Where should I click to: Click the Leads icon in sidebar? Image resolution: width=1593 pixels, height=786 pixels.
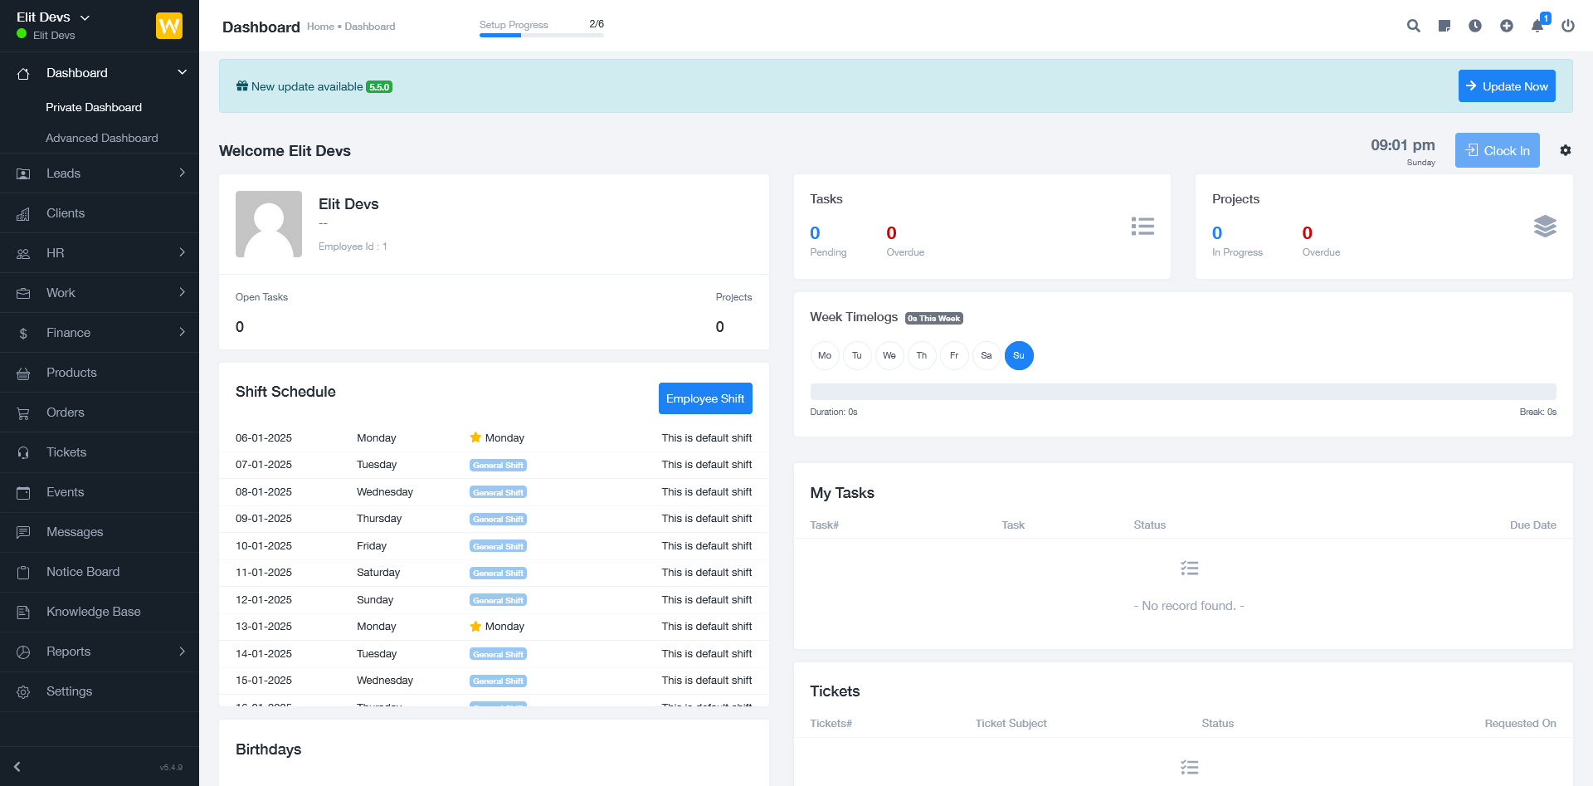23,173
